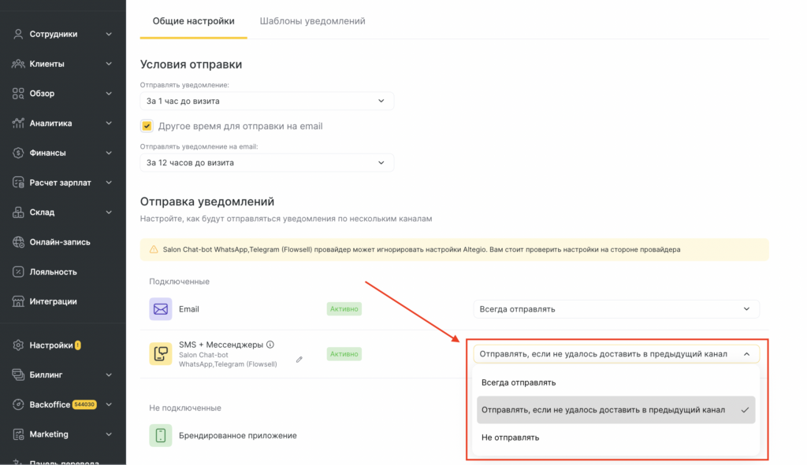Open the За 1 час до визита dropdown
Image resolution: width=807 pixels, height=465 pixels.
pyautogui.click(x=266, y=101)
